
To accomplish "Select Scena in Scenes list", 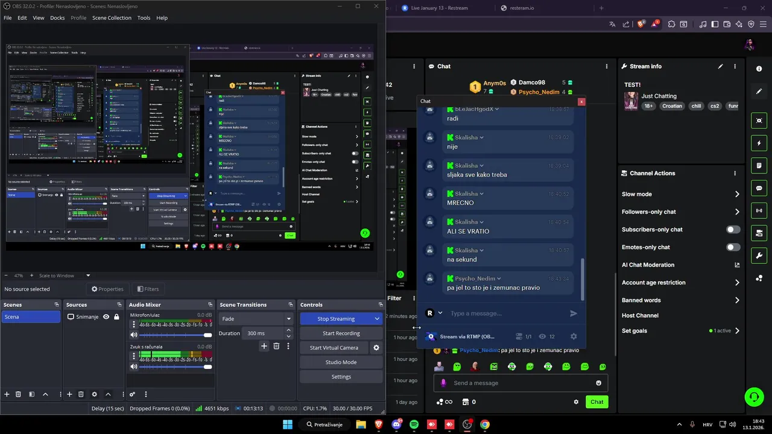I will [x=31, y=316].
